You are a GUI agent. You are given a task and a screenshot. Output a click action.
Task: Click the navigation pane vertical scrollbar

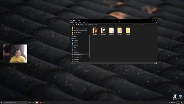pyautogui.click(x=89, y=46)
